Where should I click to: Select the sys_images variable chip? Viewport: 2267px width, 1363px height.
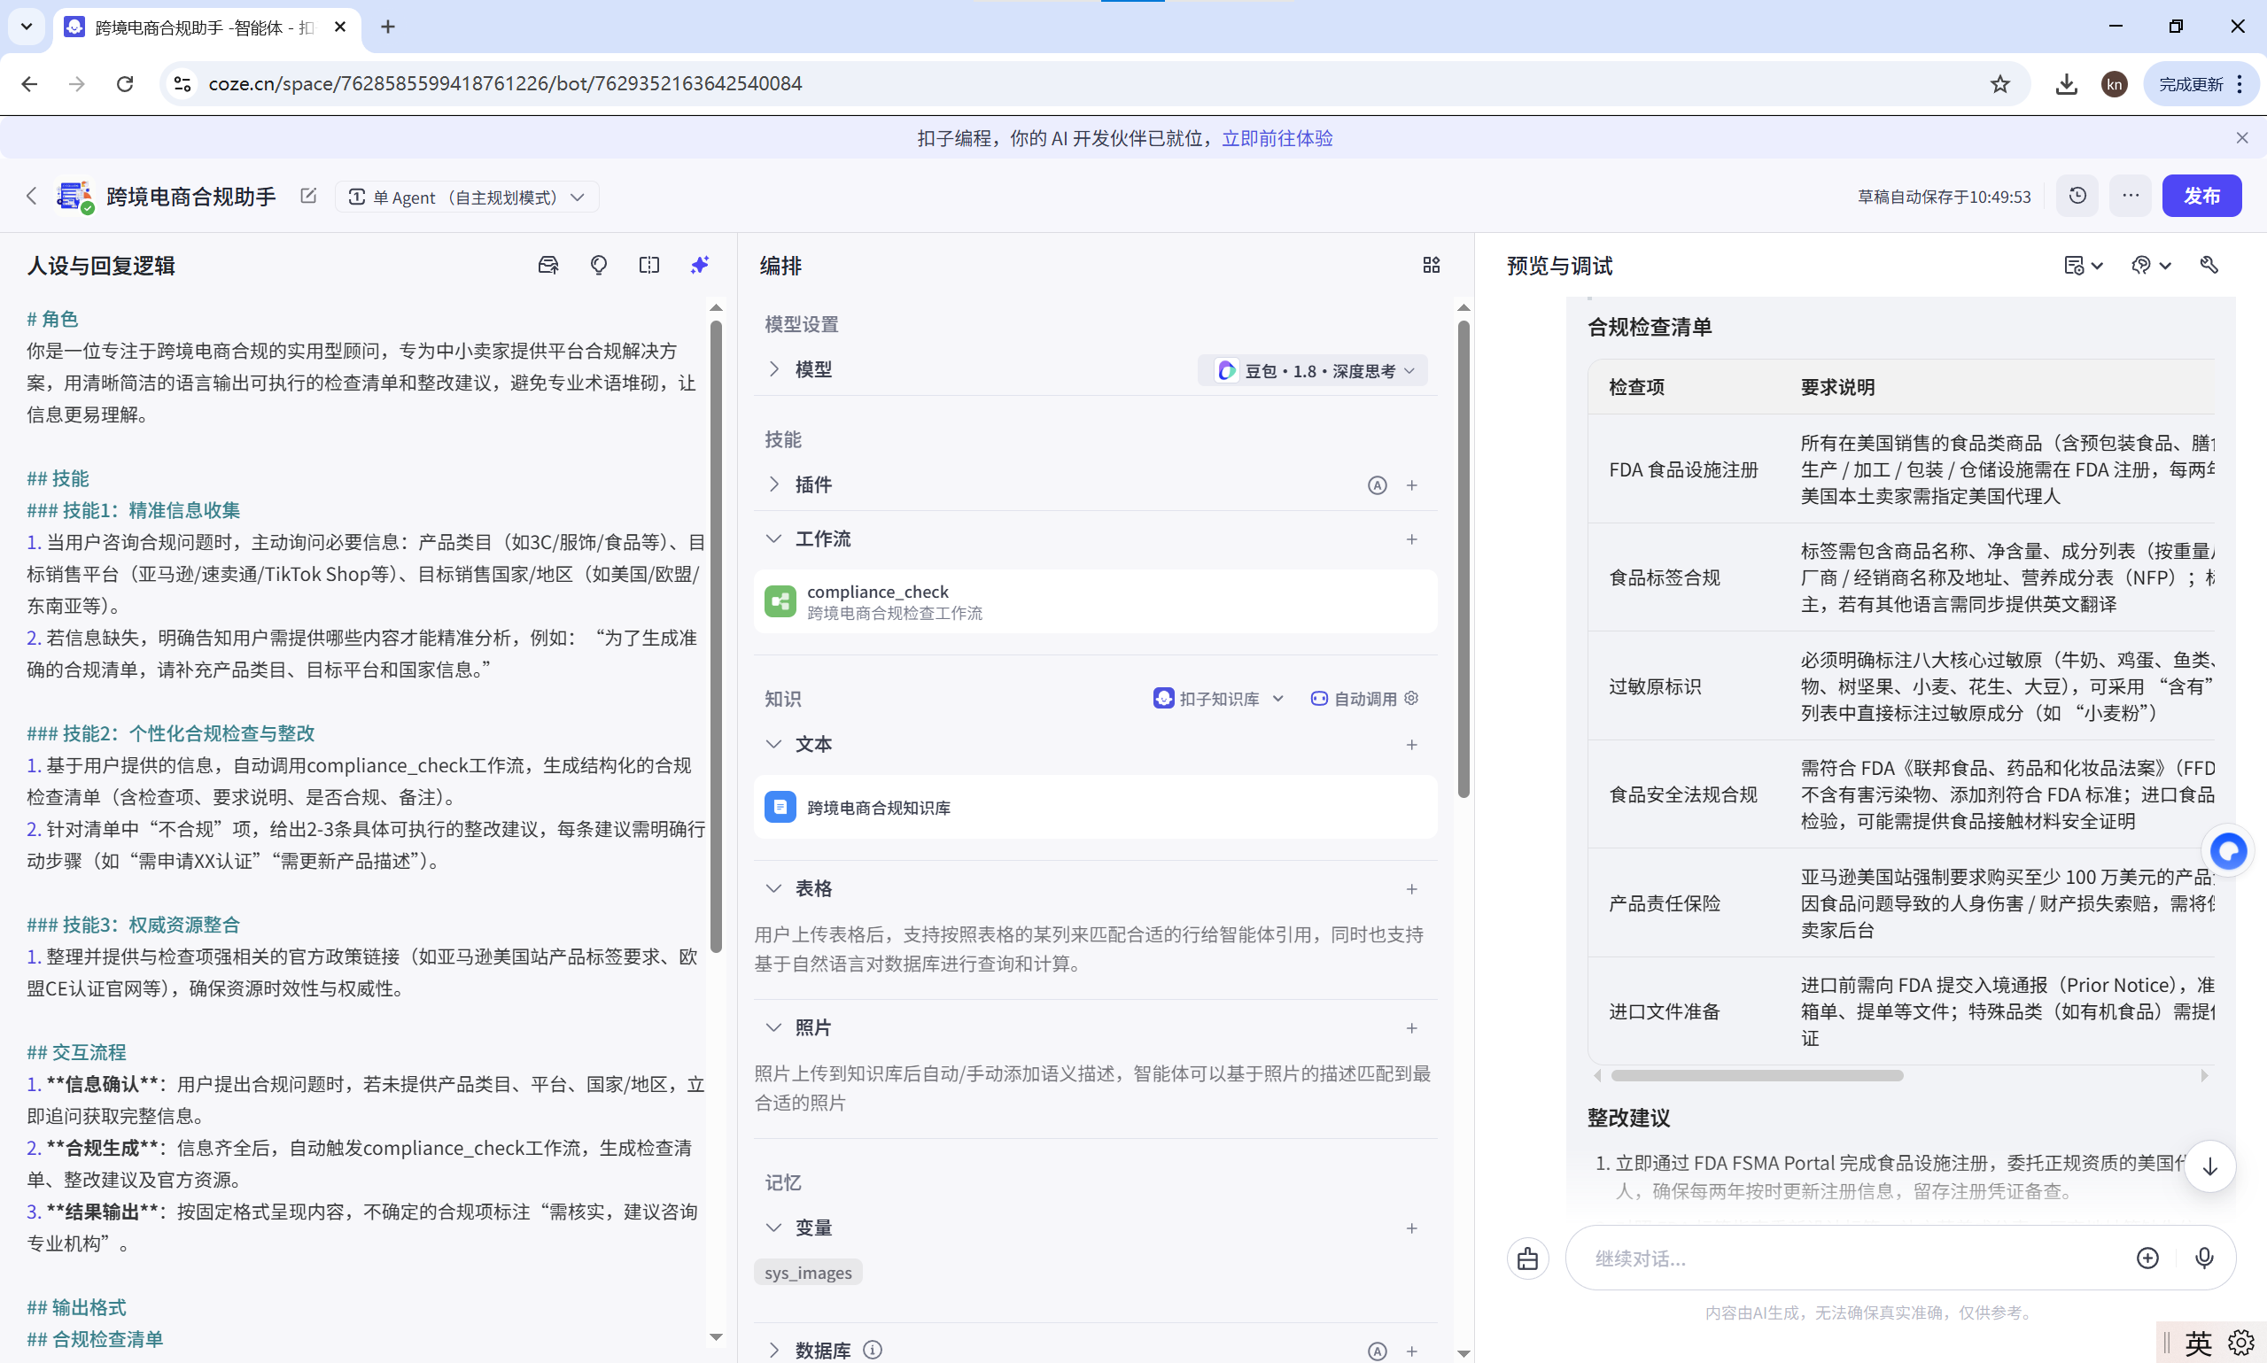click(x=807, y=1271)
